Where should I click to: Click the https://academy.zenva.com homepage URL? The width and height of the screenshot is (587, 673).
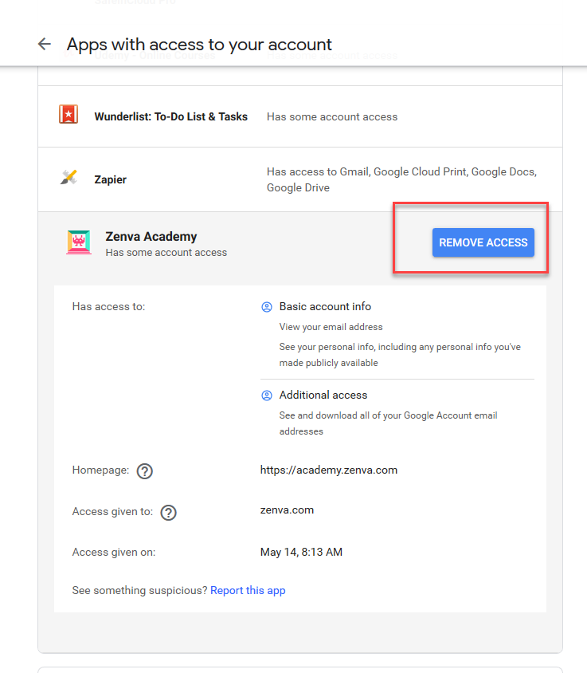tap(329, 470)
